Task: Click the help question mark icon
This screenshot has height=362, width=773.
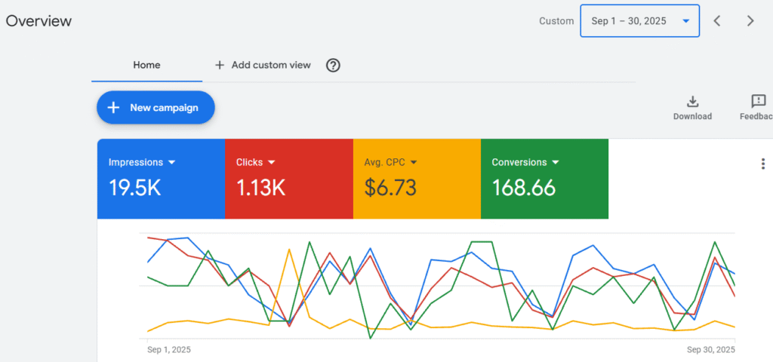Action: pyautogui.click(x=333, y=65)
